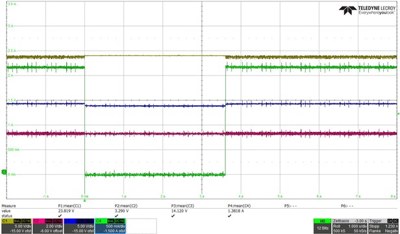
Task: Select the green C4 channel descriptor box
Action: click(x=110, y=226)
